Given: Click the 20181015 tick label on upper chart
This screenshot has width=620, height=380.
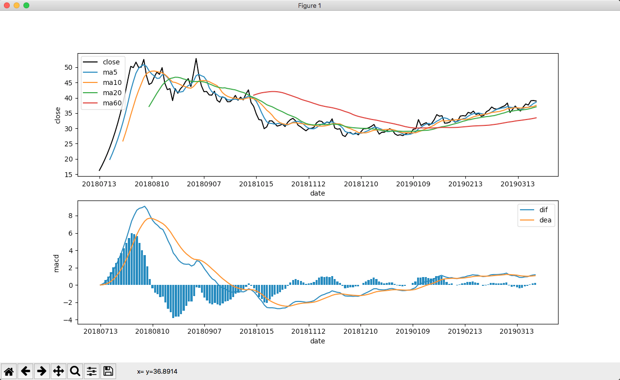Looking at the screenshot, I should [x=256, y=184].
